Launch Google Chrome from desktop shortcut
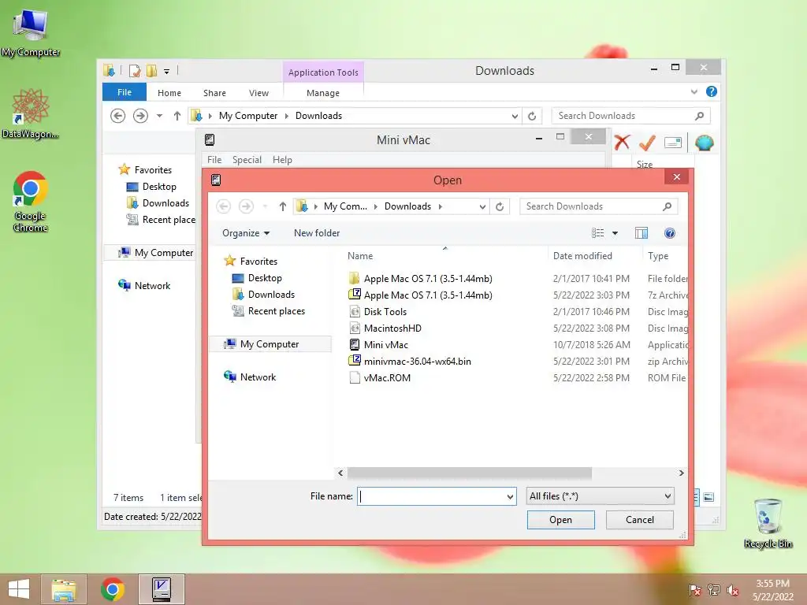 pos(31,201)
